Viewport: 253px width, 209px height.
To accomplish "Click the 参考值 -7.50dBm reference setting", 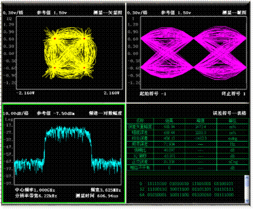I will (x=56, y=113).
